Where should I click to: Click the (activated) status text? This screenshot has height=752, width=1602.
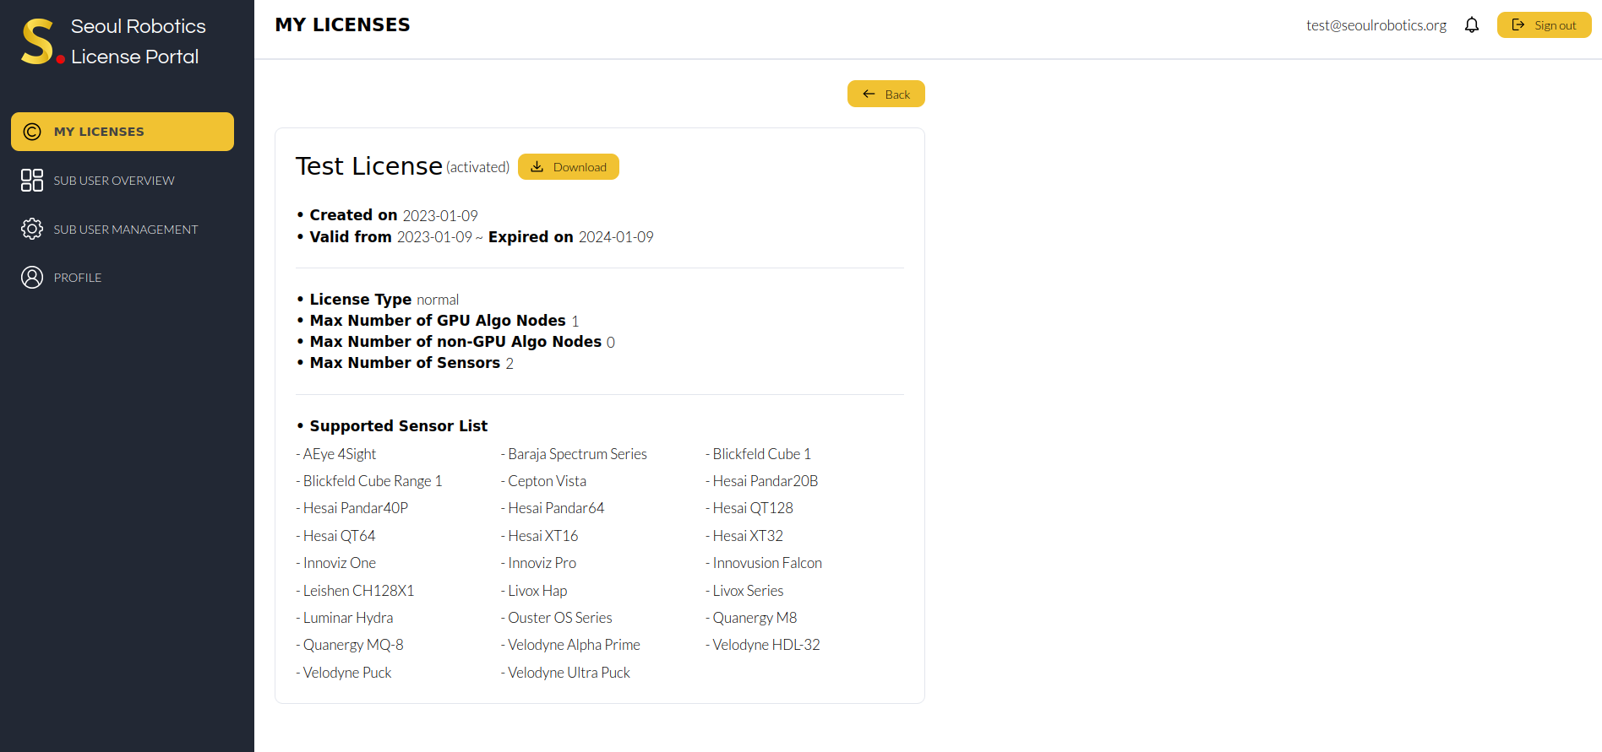(478, 167)
